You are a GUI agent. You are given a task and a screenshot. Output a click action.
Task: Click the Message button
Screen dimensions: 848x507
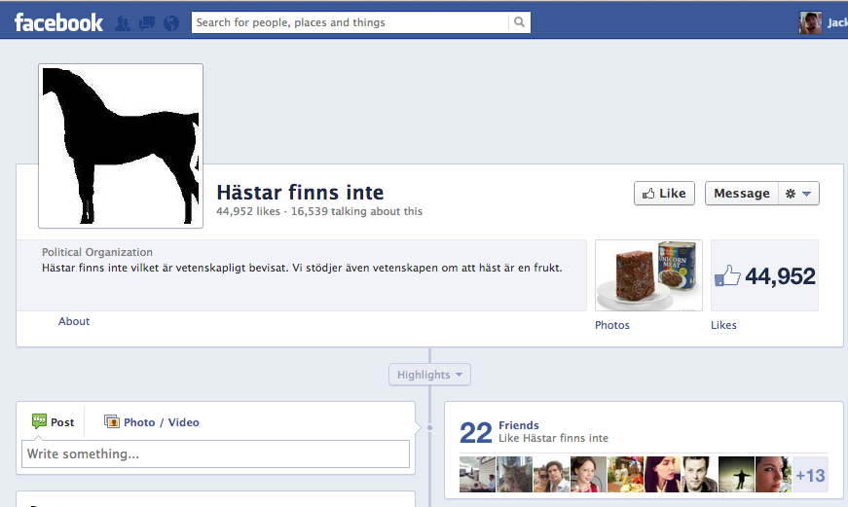click(742, 193)
